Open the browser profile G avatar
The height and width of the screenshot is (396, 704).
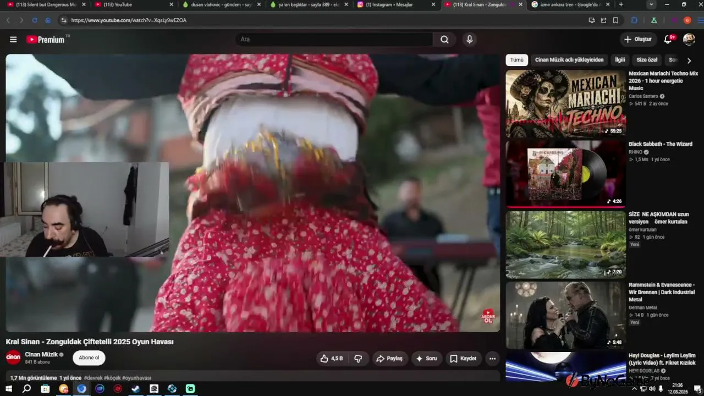coord(687,20)
